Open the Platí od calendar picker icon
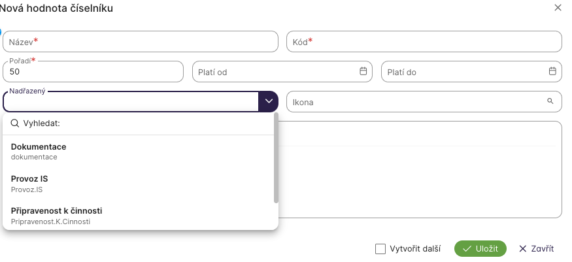This screenshot has height=262, width=572. tap(363, 71)
